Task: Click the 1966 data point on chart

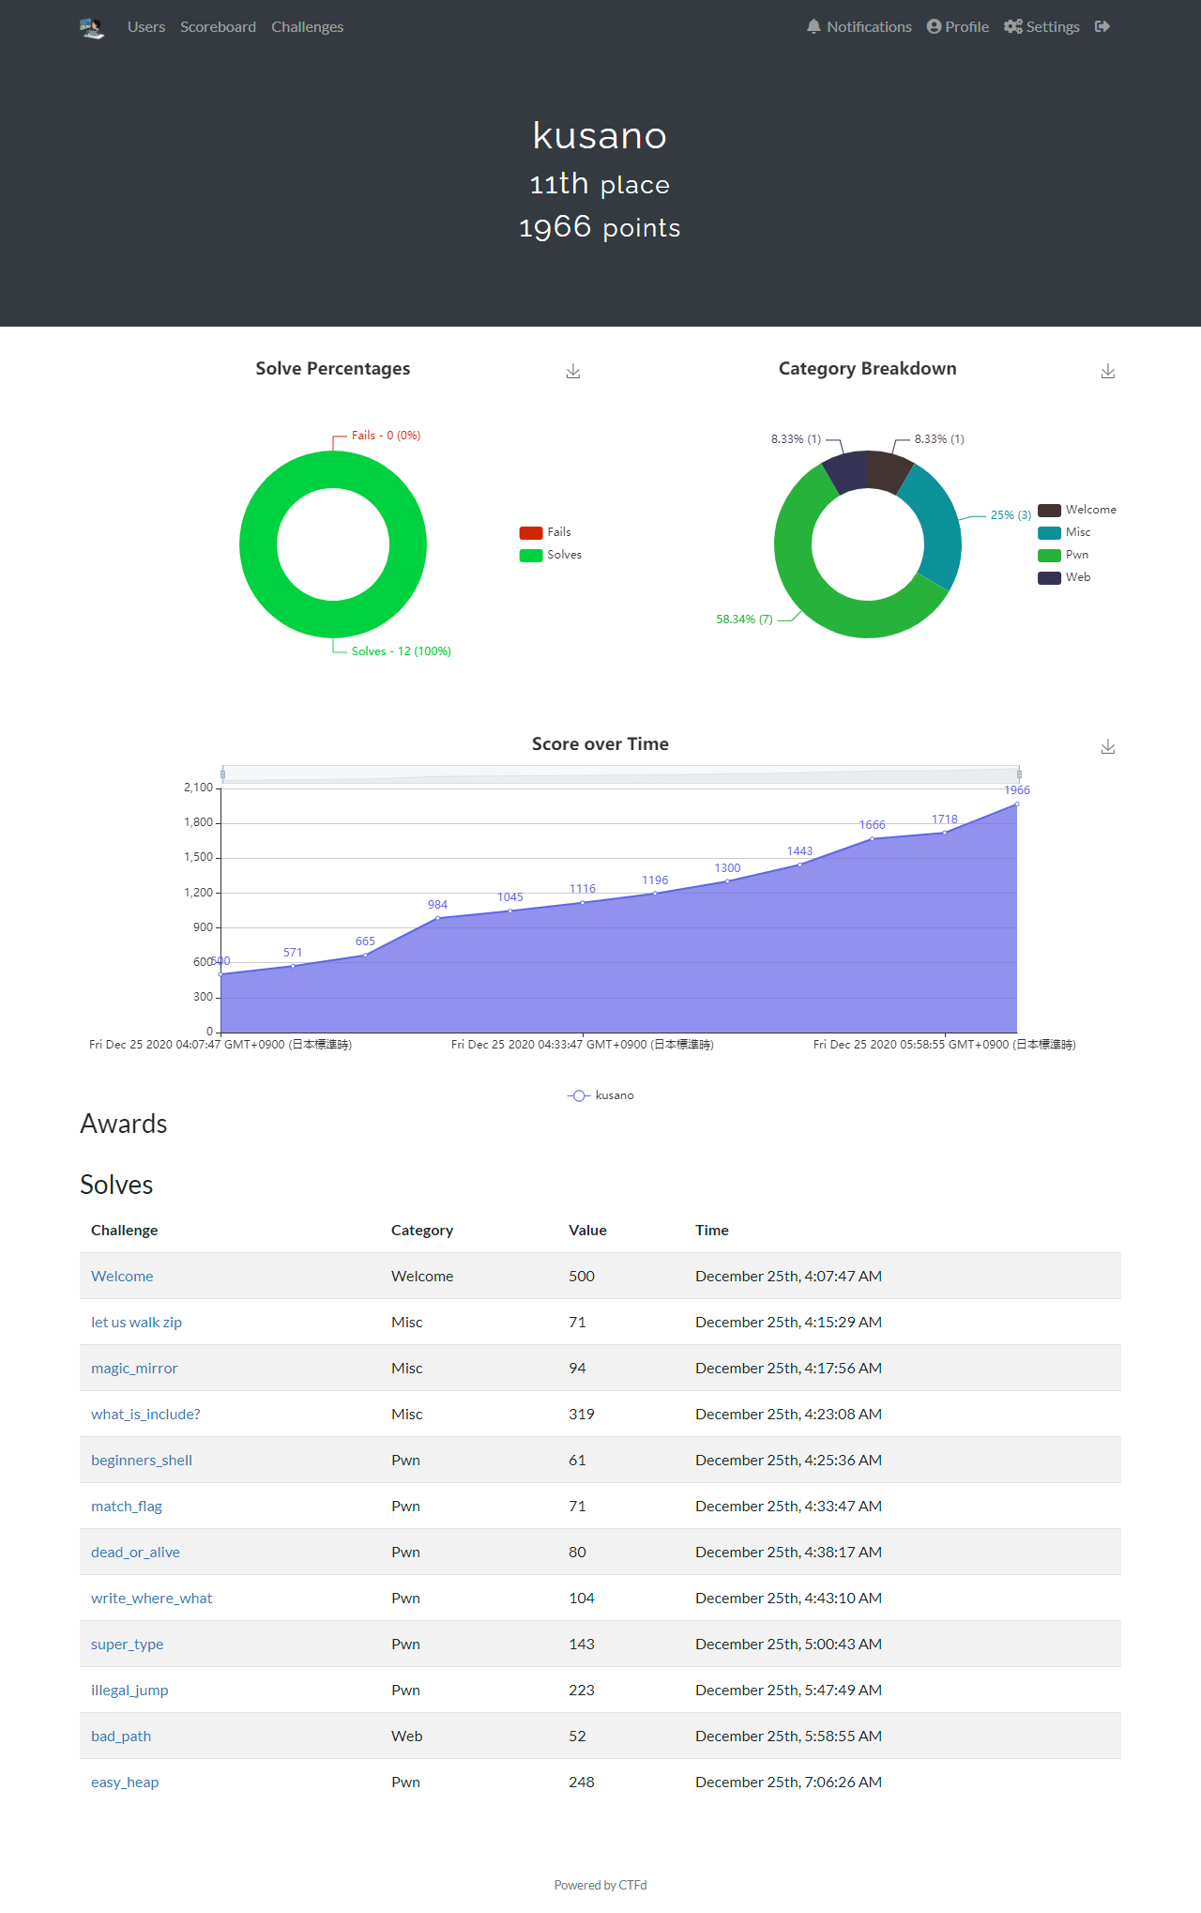Action: 1017,803
